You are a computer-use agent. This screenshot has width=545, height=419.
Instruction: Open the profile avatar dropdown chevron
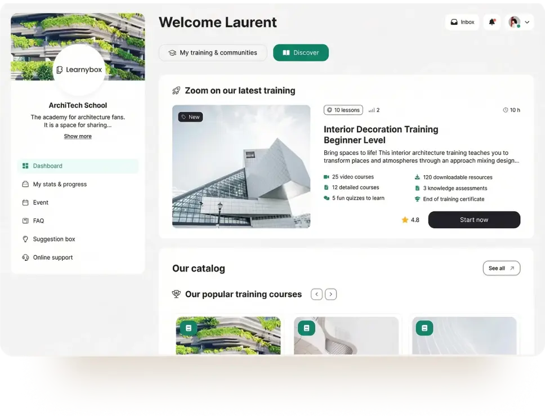[526, 22]
